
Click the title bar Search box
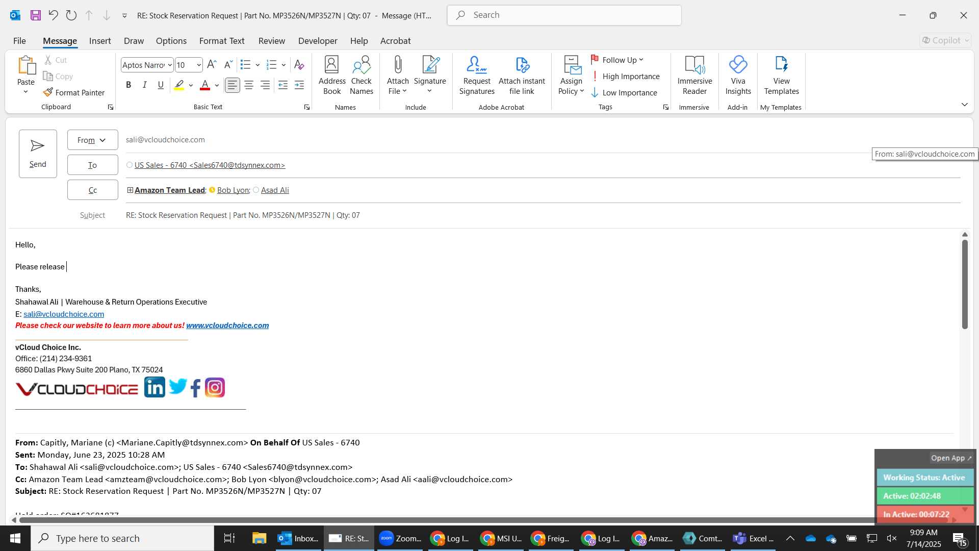tap(564, 15)
